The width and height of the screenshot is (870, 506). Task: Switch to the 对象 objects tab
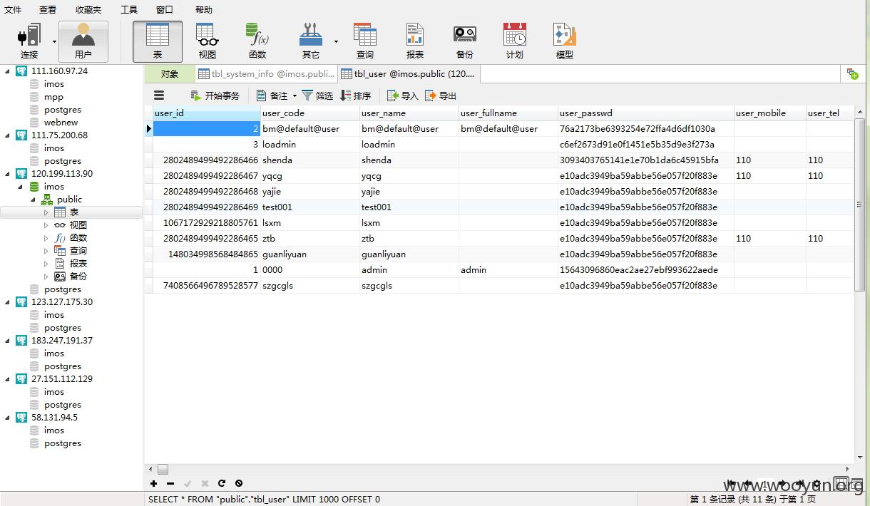[x=170, y=73]
